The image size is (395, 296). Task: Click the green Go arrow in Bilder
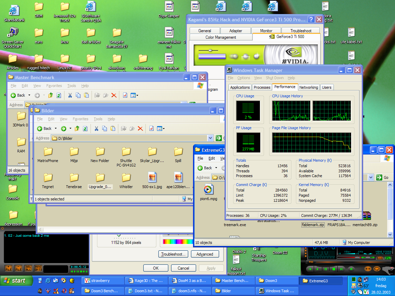coord(219,138)
